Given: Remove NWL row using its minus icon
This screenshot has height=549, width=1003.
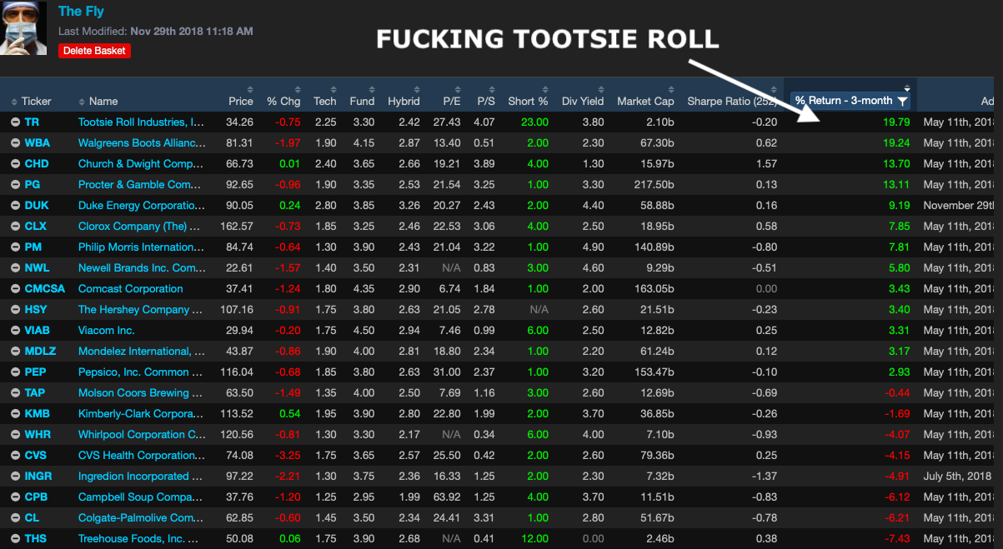Looking at the screenshot, I should pos(15,267).
